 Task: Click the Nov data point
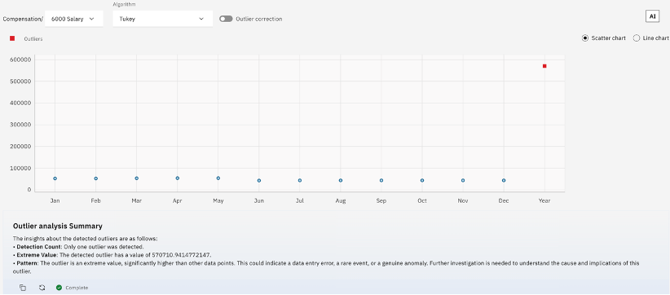[463, 181]
